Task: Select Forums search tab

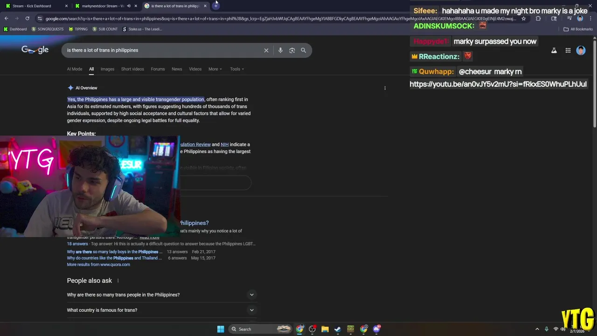Action: [158, 69]
